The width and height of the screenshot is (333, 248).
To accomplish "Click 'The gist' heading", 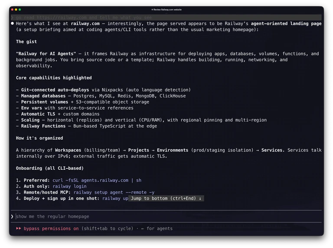I will (26, 42).
